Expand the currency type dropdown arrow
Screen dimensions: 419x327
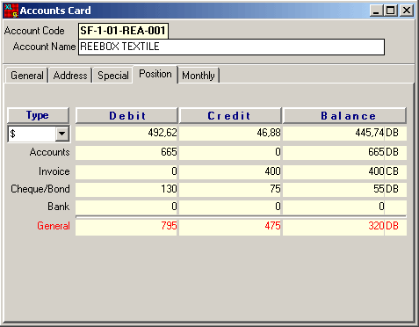pyautogui.click(x=61, y=134)
